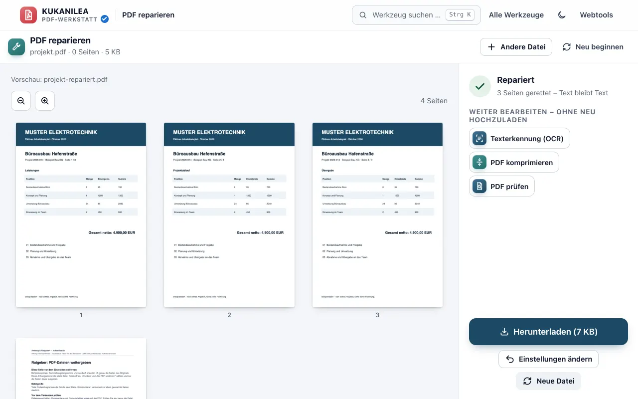Click the zoom in magnifier icon
Screen dimensions: 638x399
coord(45,101)
